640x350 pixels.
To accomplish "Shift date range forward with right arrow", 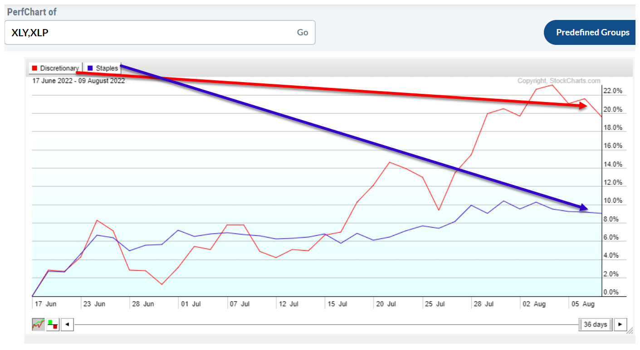I will coord(620,325).
